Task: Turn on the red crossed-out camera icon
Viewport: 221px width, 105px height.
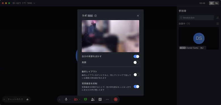Action: click(76, 99)
